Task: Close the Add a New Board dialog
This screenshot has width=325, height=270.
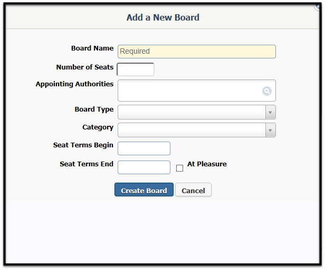Action: pyautogui.click(x=318, y=6)
